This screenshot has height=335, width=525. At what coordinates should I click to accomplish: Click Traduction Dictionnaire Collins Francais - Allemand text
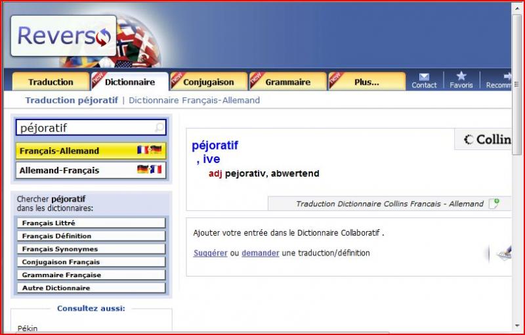(390, 204)
